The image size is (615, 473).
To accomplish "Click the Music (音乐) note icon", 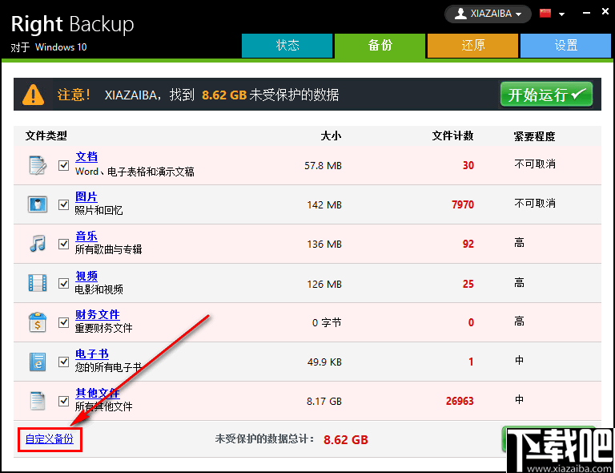I will [x=38, y=244].
